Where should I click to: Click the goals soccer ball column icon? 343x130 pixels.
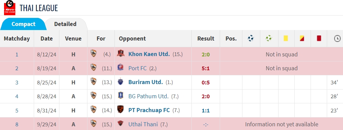251,38
